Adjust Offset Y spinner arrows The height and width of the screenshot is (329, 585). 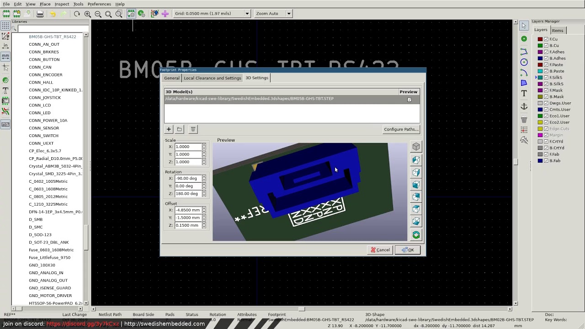(204, 218)
